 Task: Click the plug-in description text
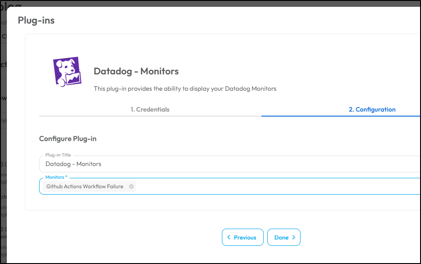tap(185, 88)
